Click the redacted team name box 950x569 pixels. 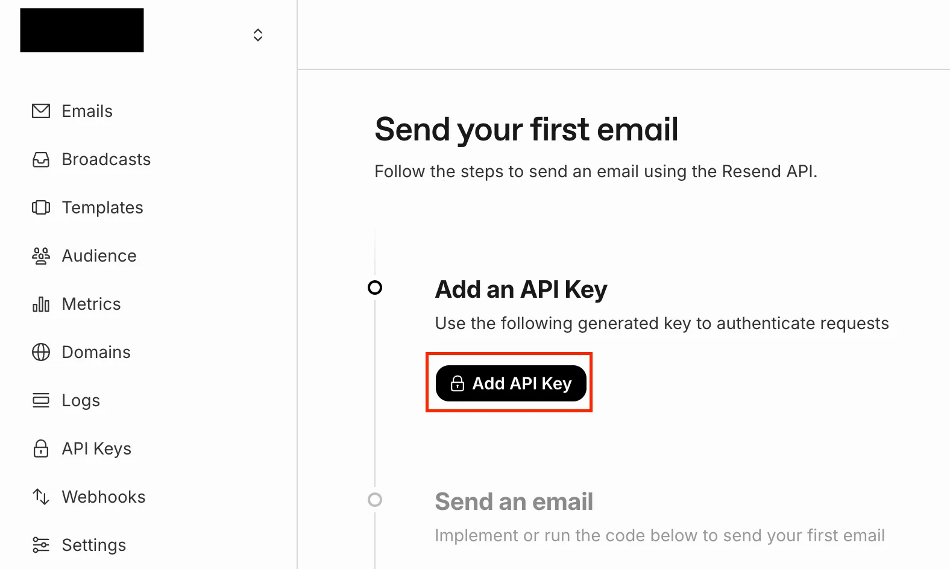click(82, 30)
